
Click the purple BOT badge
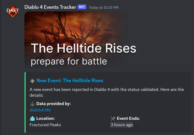(82, 7)
